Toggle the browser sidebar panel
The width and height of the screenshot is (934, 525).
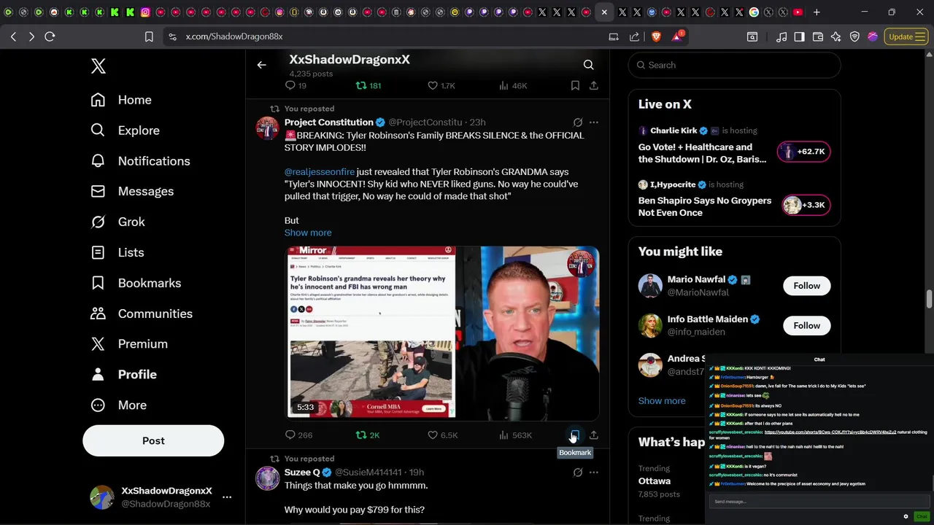pyautogui.click(x=799, y=36)
